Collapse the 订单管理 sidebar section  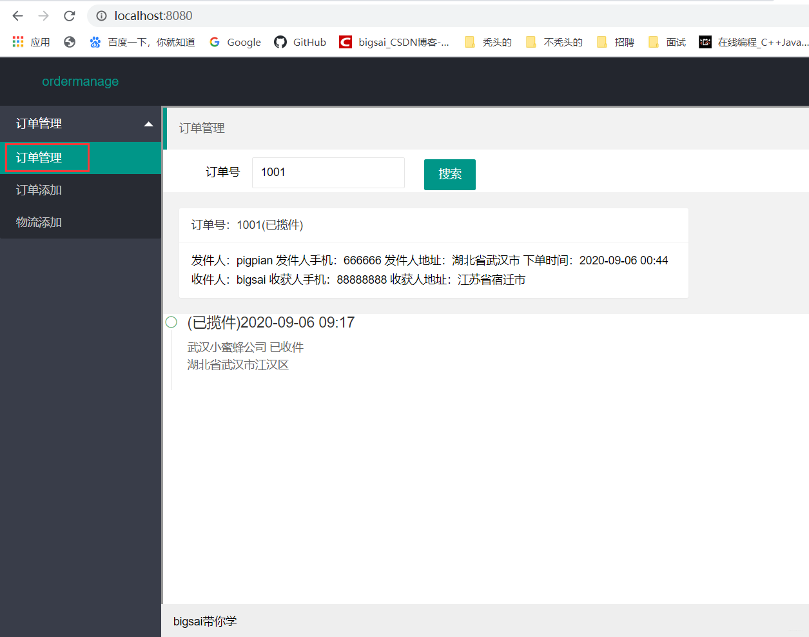[81, 124]
